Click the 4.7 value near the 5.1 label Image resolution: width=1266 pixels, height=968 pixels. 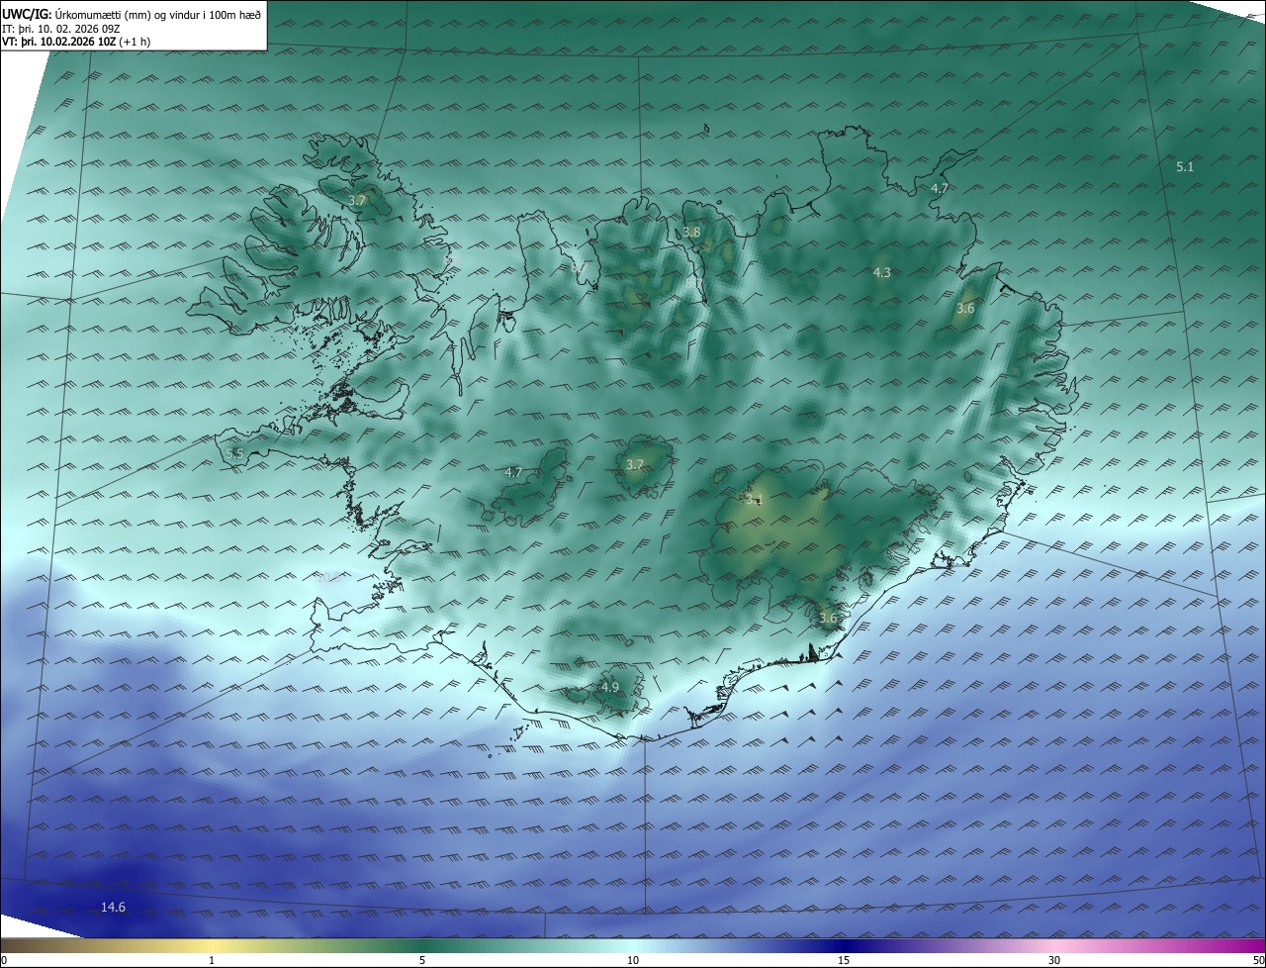click(940, 188)
